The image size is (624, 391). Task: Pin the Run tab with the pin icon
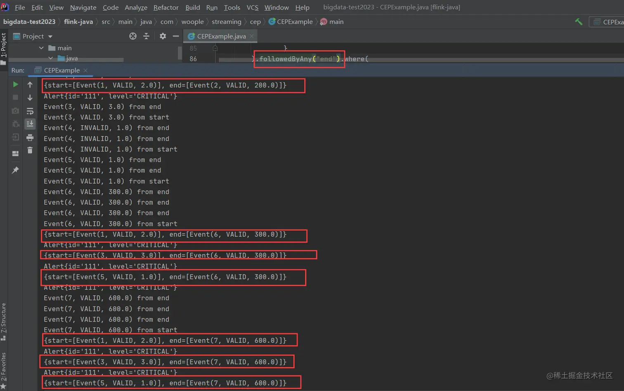[x=15, y=170]
